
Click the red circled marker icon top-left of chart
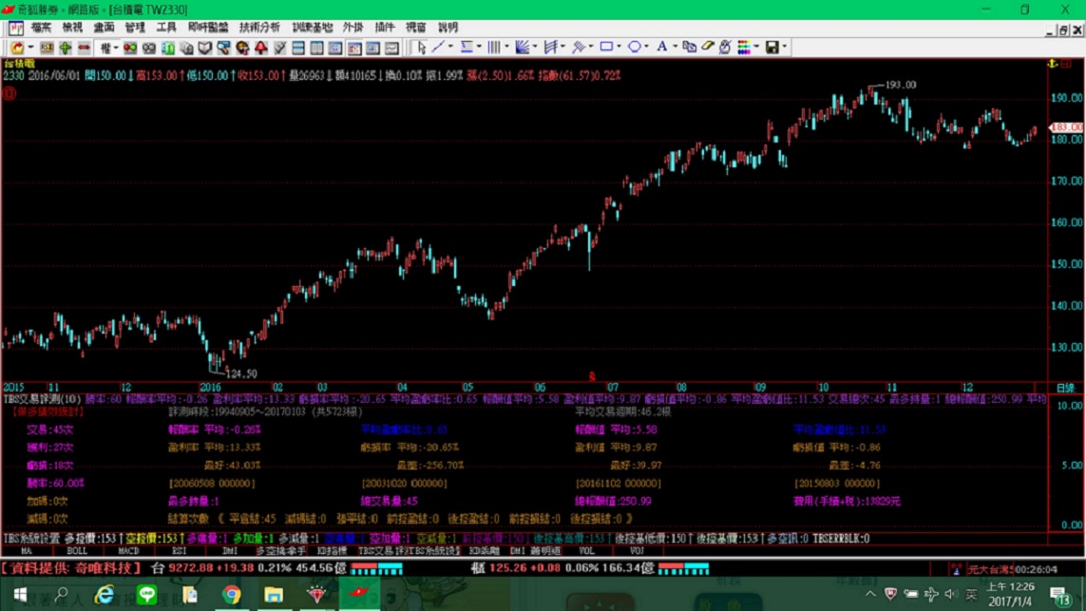[x=10, y=93]
